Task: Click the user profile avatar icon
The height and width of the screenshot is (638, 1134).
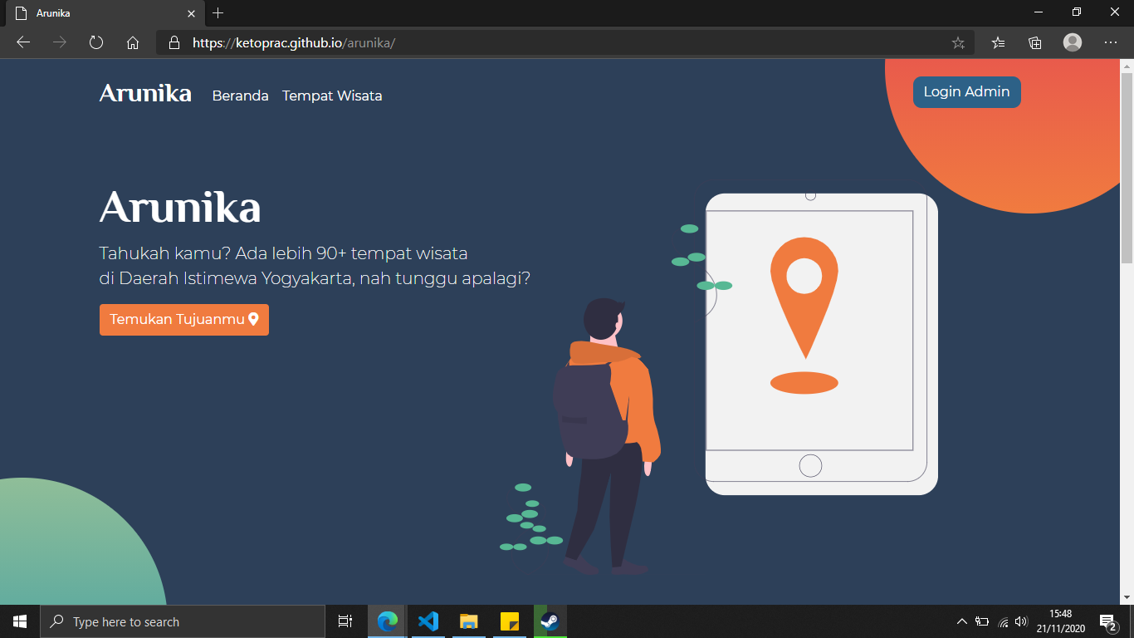Action: pyautogui.click(x=1073, y=42)
